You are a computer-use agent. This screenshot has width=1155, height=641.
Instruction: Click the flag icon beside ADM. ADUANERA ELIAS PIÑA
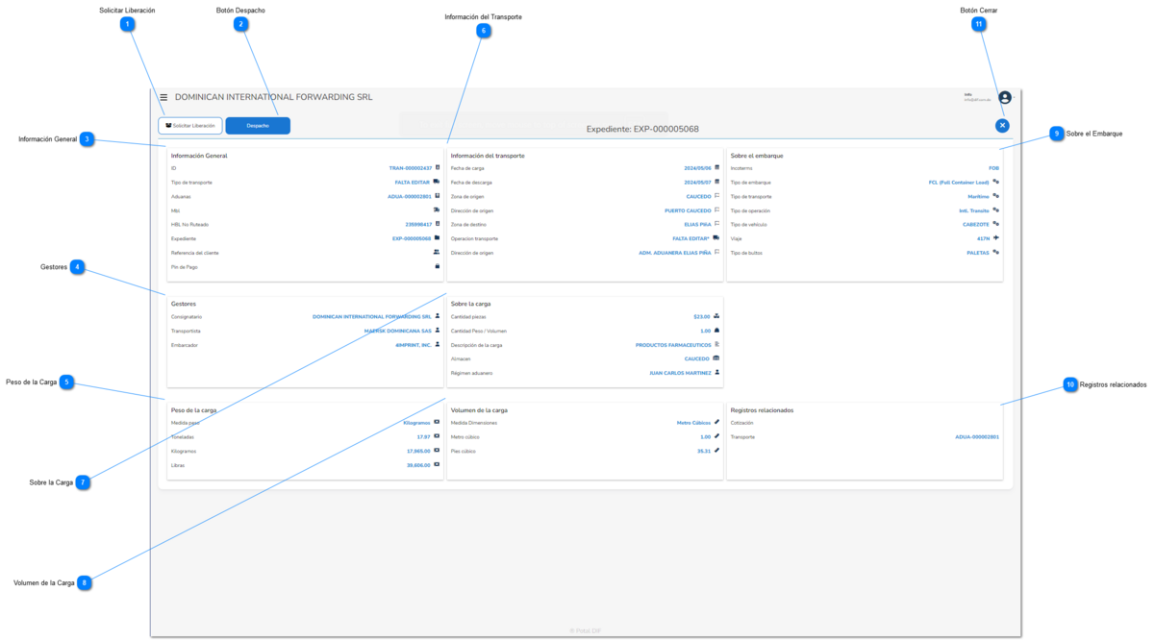tap(716, 252)
